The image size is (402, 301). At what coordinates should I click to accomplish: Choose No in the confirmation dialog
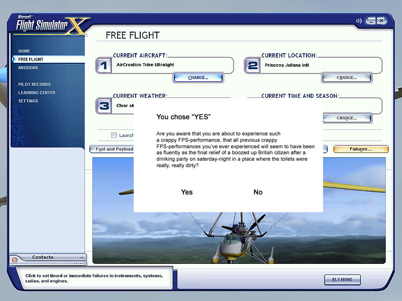click(258, 192)
